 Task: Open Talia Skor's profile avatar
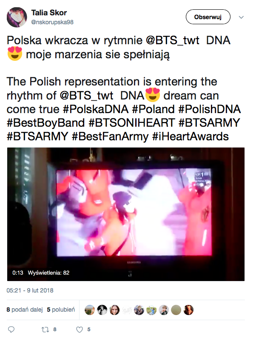click(17, 17)
